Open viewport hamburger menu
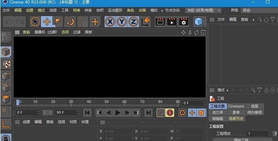 pos(17,32)
